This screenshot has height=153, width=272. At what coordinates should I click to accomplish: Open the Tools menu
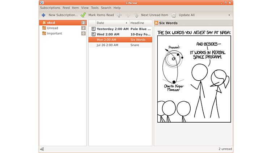click(95, 8)
